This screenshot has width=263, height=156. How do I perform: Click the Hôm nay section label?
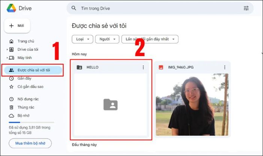pyautogui.click(x=79, y=54)
